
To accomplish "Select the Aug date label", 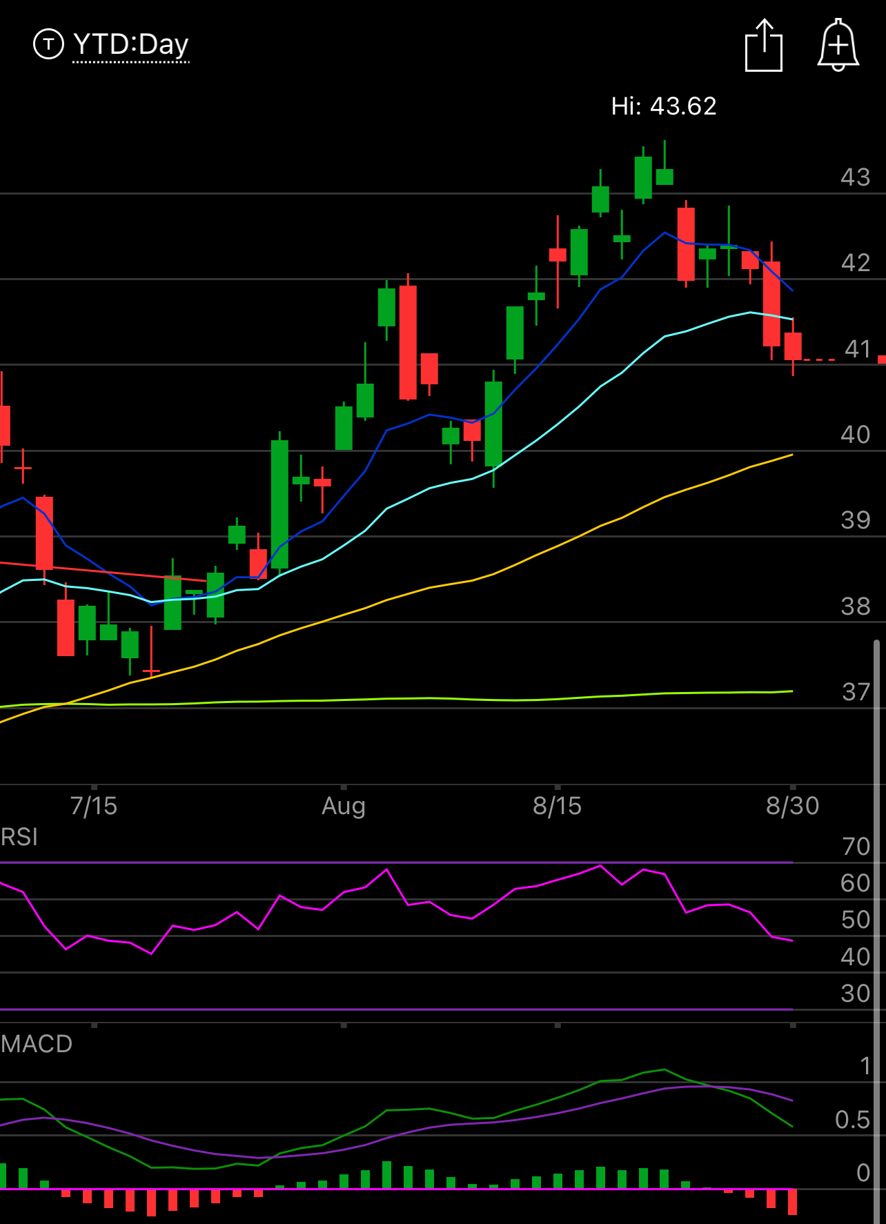I will 344,806.
